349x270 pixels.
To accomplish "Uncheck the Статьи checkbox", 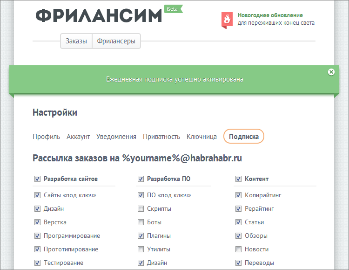I will pos(238,222).
